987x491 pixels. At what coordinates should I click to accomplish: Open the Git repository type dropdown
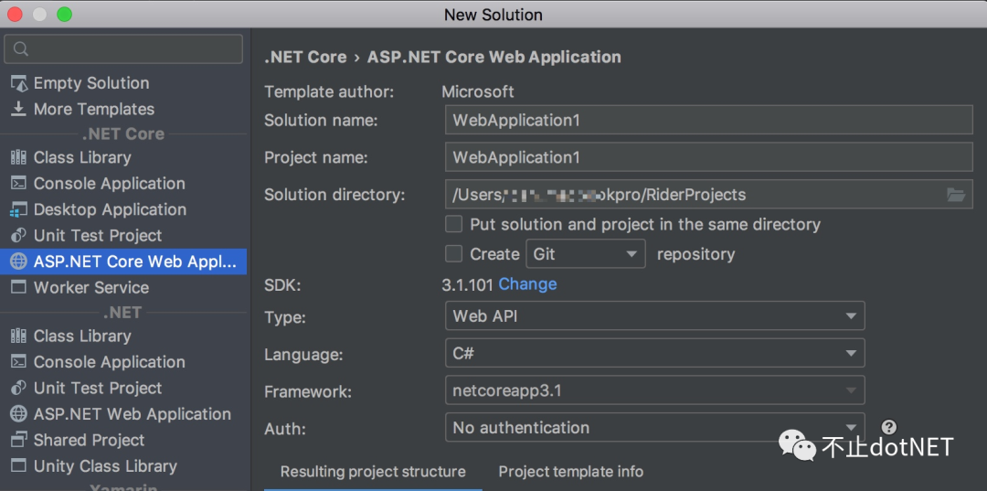(x=585, y=253)
